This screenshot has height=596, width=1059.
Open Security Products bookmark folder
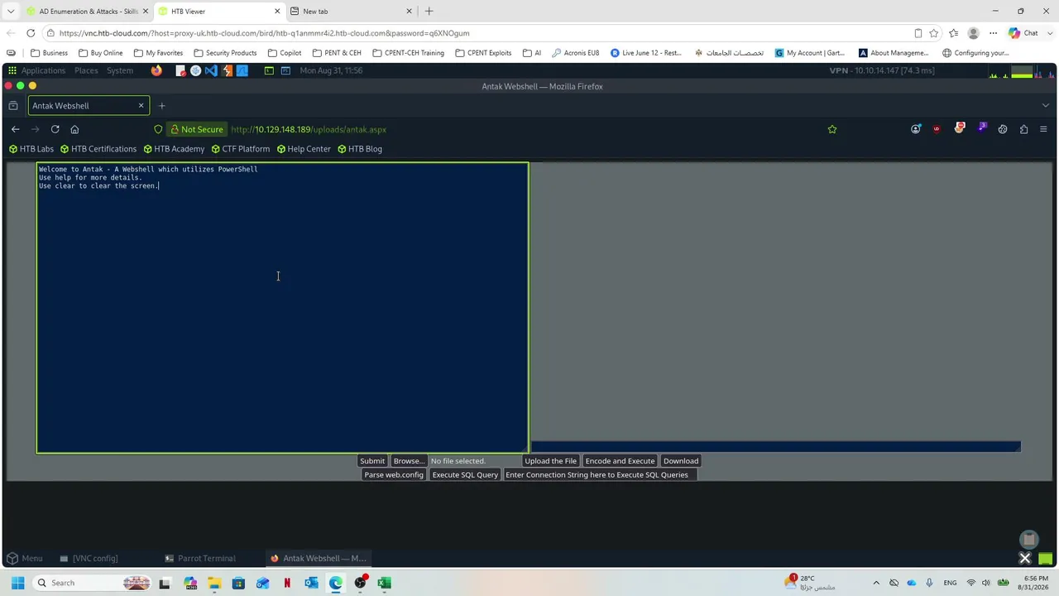pyautogui.click(x=225, y=53)
